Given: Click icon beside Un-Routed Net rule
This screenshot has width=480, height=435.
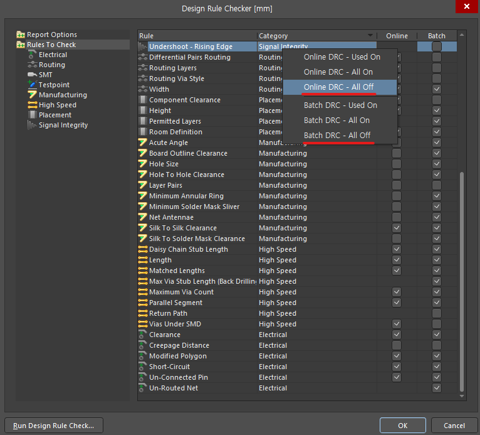Looking at the screenshot, I should (x=143, y=388).
